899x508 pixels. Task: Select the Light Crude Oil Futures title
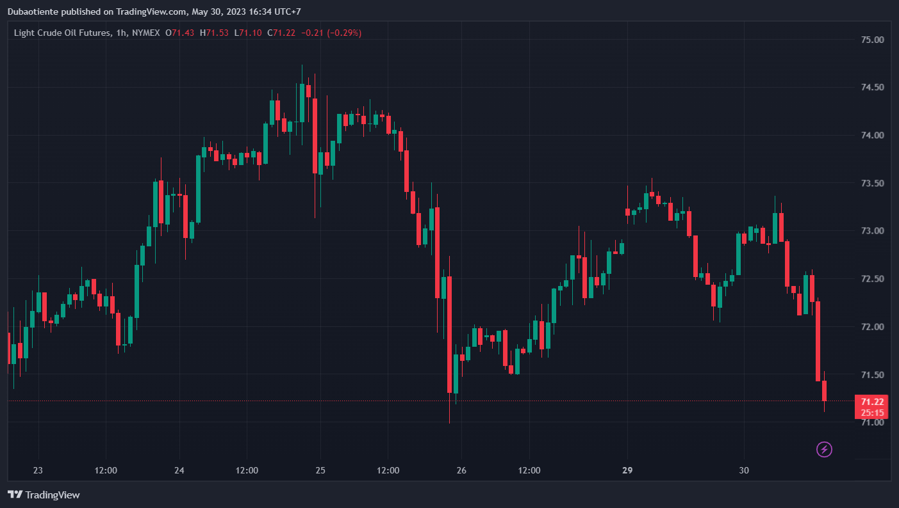click(60, 33)
